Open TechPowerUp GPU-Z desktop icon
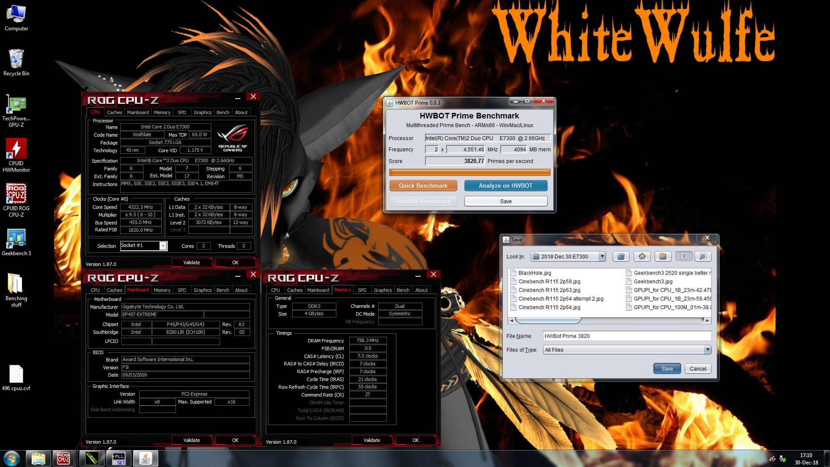The height and width of the screenshot is (467, 830). pyautogui.click(x=16, y=112)
